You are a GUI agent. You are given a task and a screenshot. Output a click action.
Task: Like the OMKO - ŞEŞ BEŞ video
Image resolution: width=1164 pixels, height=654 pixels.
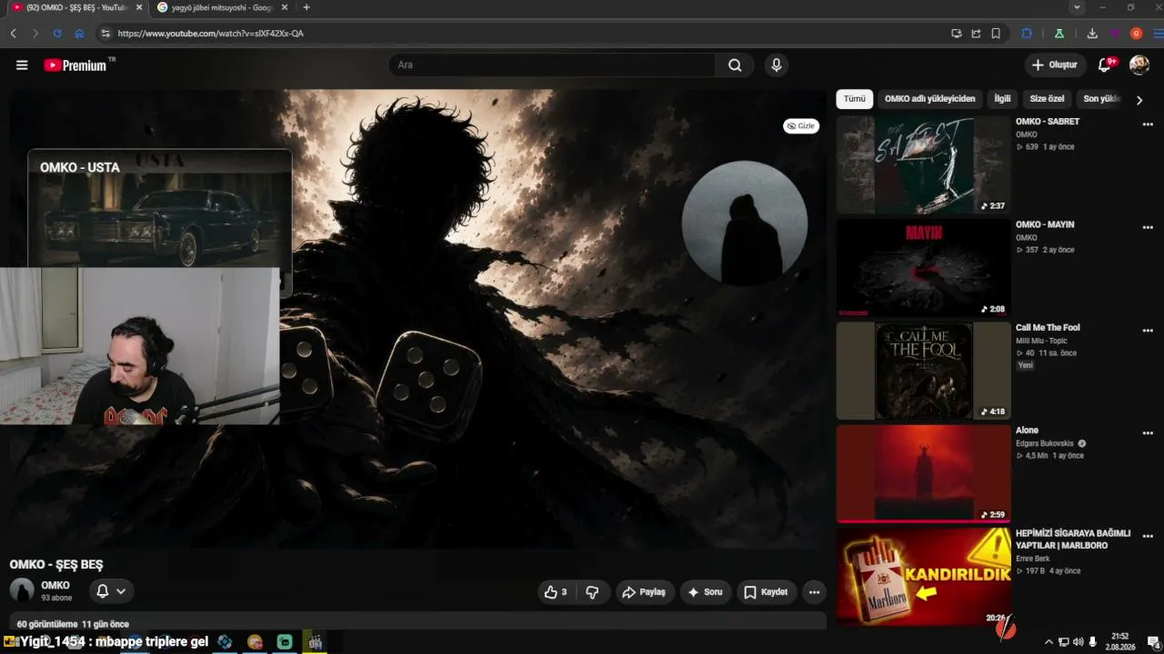(x=556, y=592)
